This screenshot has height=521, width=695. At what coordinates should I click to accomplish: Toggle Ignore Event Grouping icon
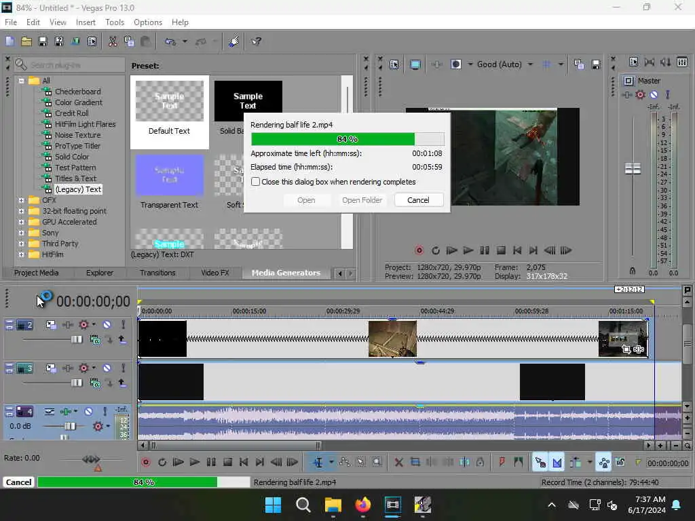coord(620,463)
